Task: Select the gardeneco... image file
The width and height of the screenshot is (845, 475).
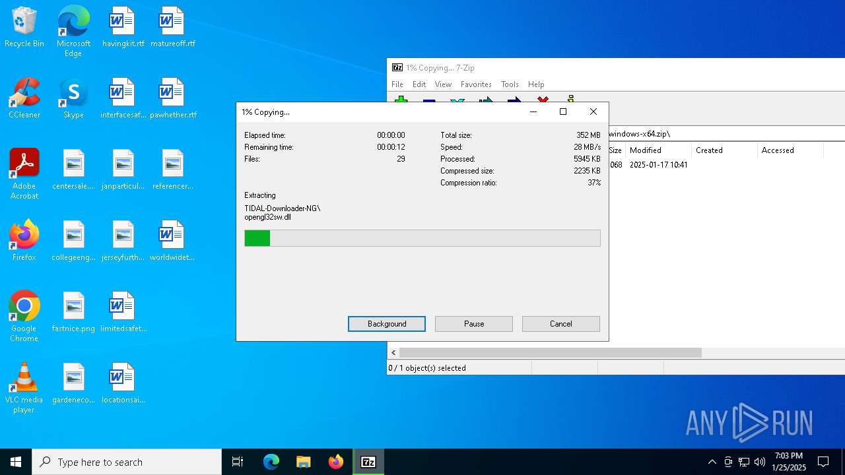Action: pos(73,383)
